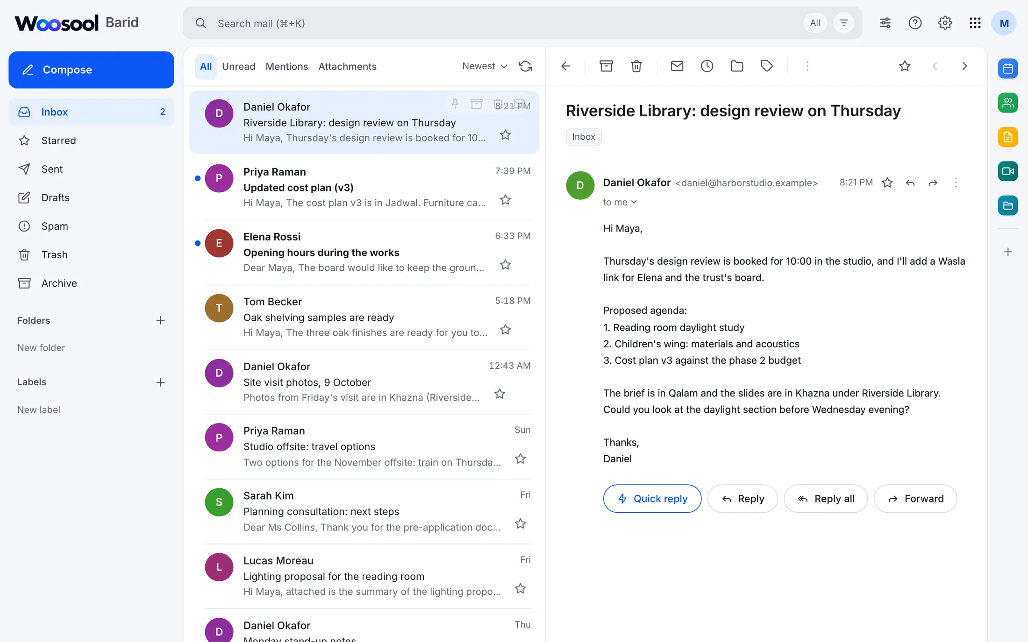Star the Priya Raman cost plan email
The height and width of the screenshot is (642, 1028).
[x=505, y=200]
